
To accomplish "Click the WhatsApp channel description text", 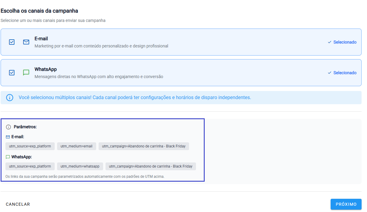I will (99, 77).
